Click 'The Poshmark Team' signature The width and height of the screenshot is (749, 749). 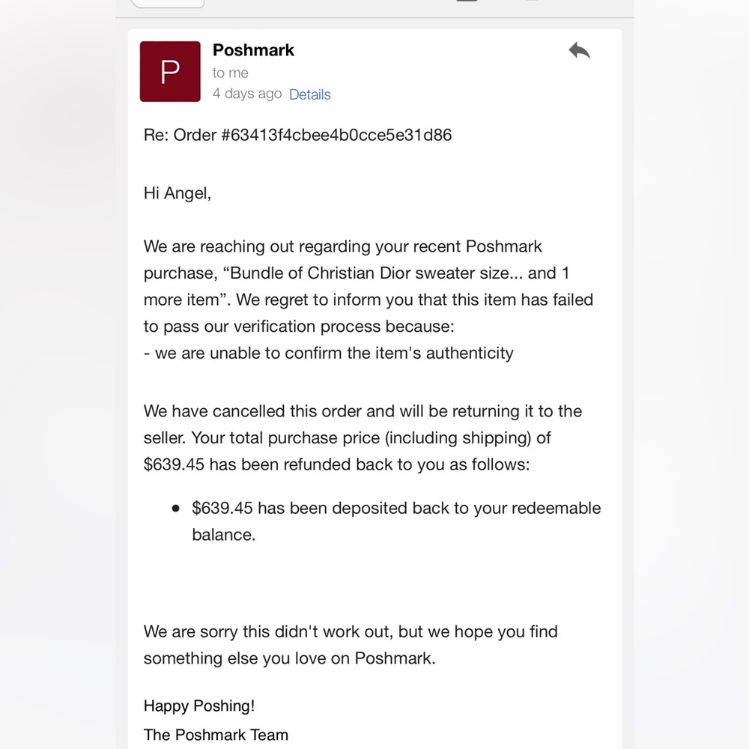point(216,735)
